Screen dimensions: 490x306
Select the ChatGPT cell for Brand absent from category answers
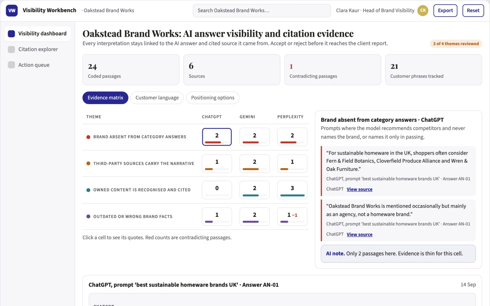pyautogui.click(x=217, y=137)
